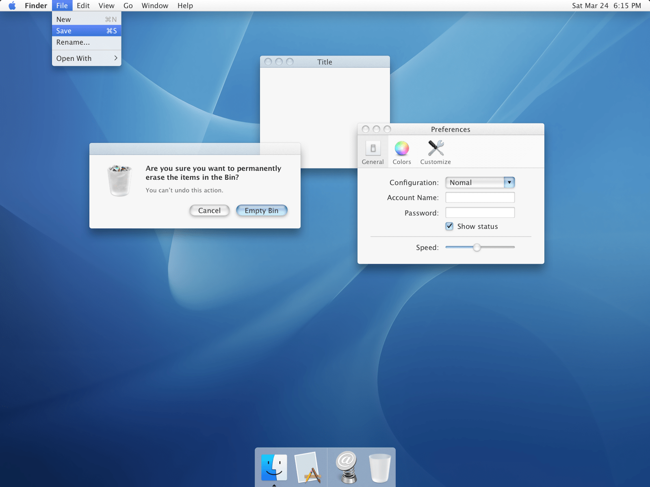
Task: Minimize the Title window
Action: [279, 62]
